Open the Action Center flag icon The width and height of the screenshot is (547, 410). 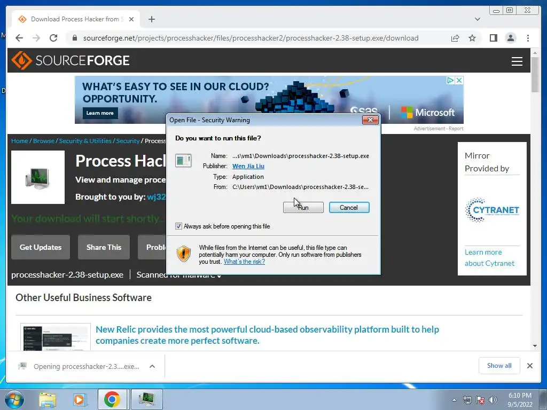[x=480, y=400]
